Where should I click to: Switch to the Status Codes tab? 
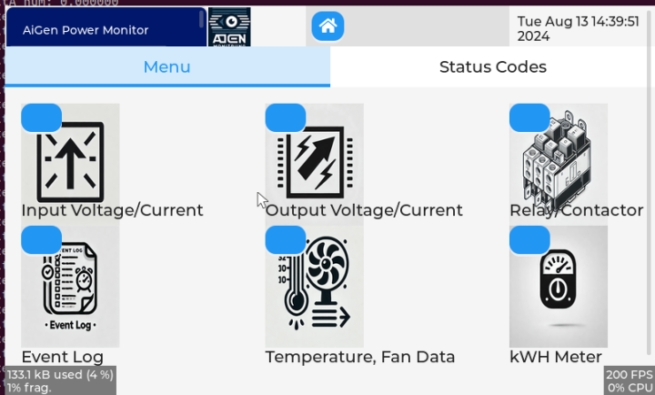click(x=492, y=67)
